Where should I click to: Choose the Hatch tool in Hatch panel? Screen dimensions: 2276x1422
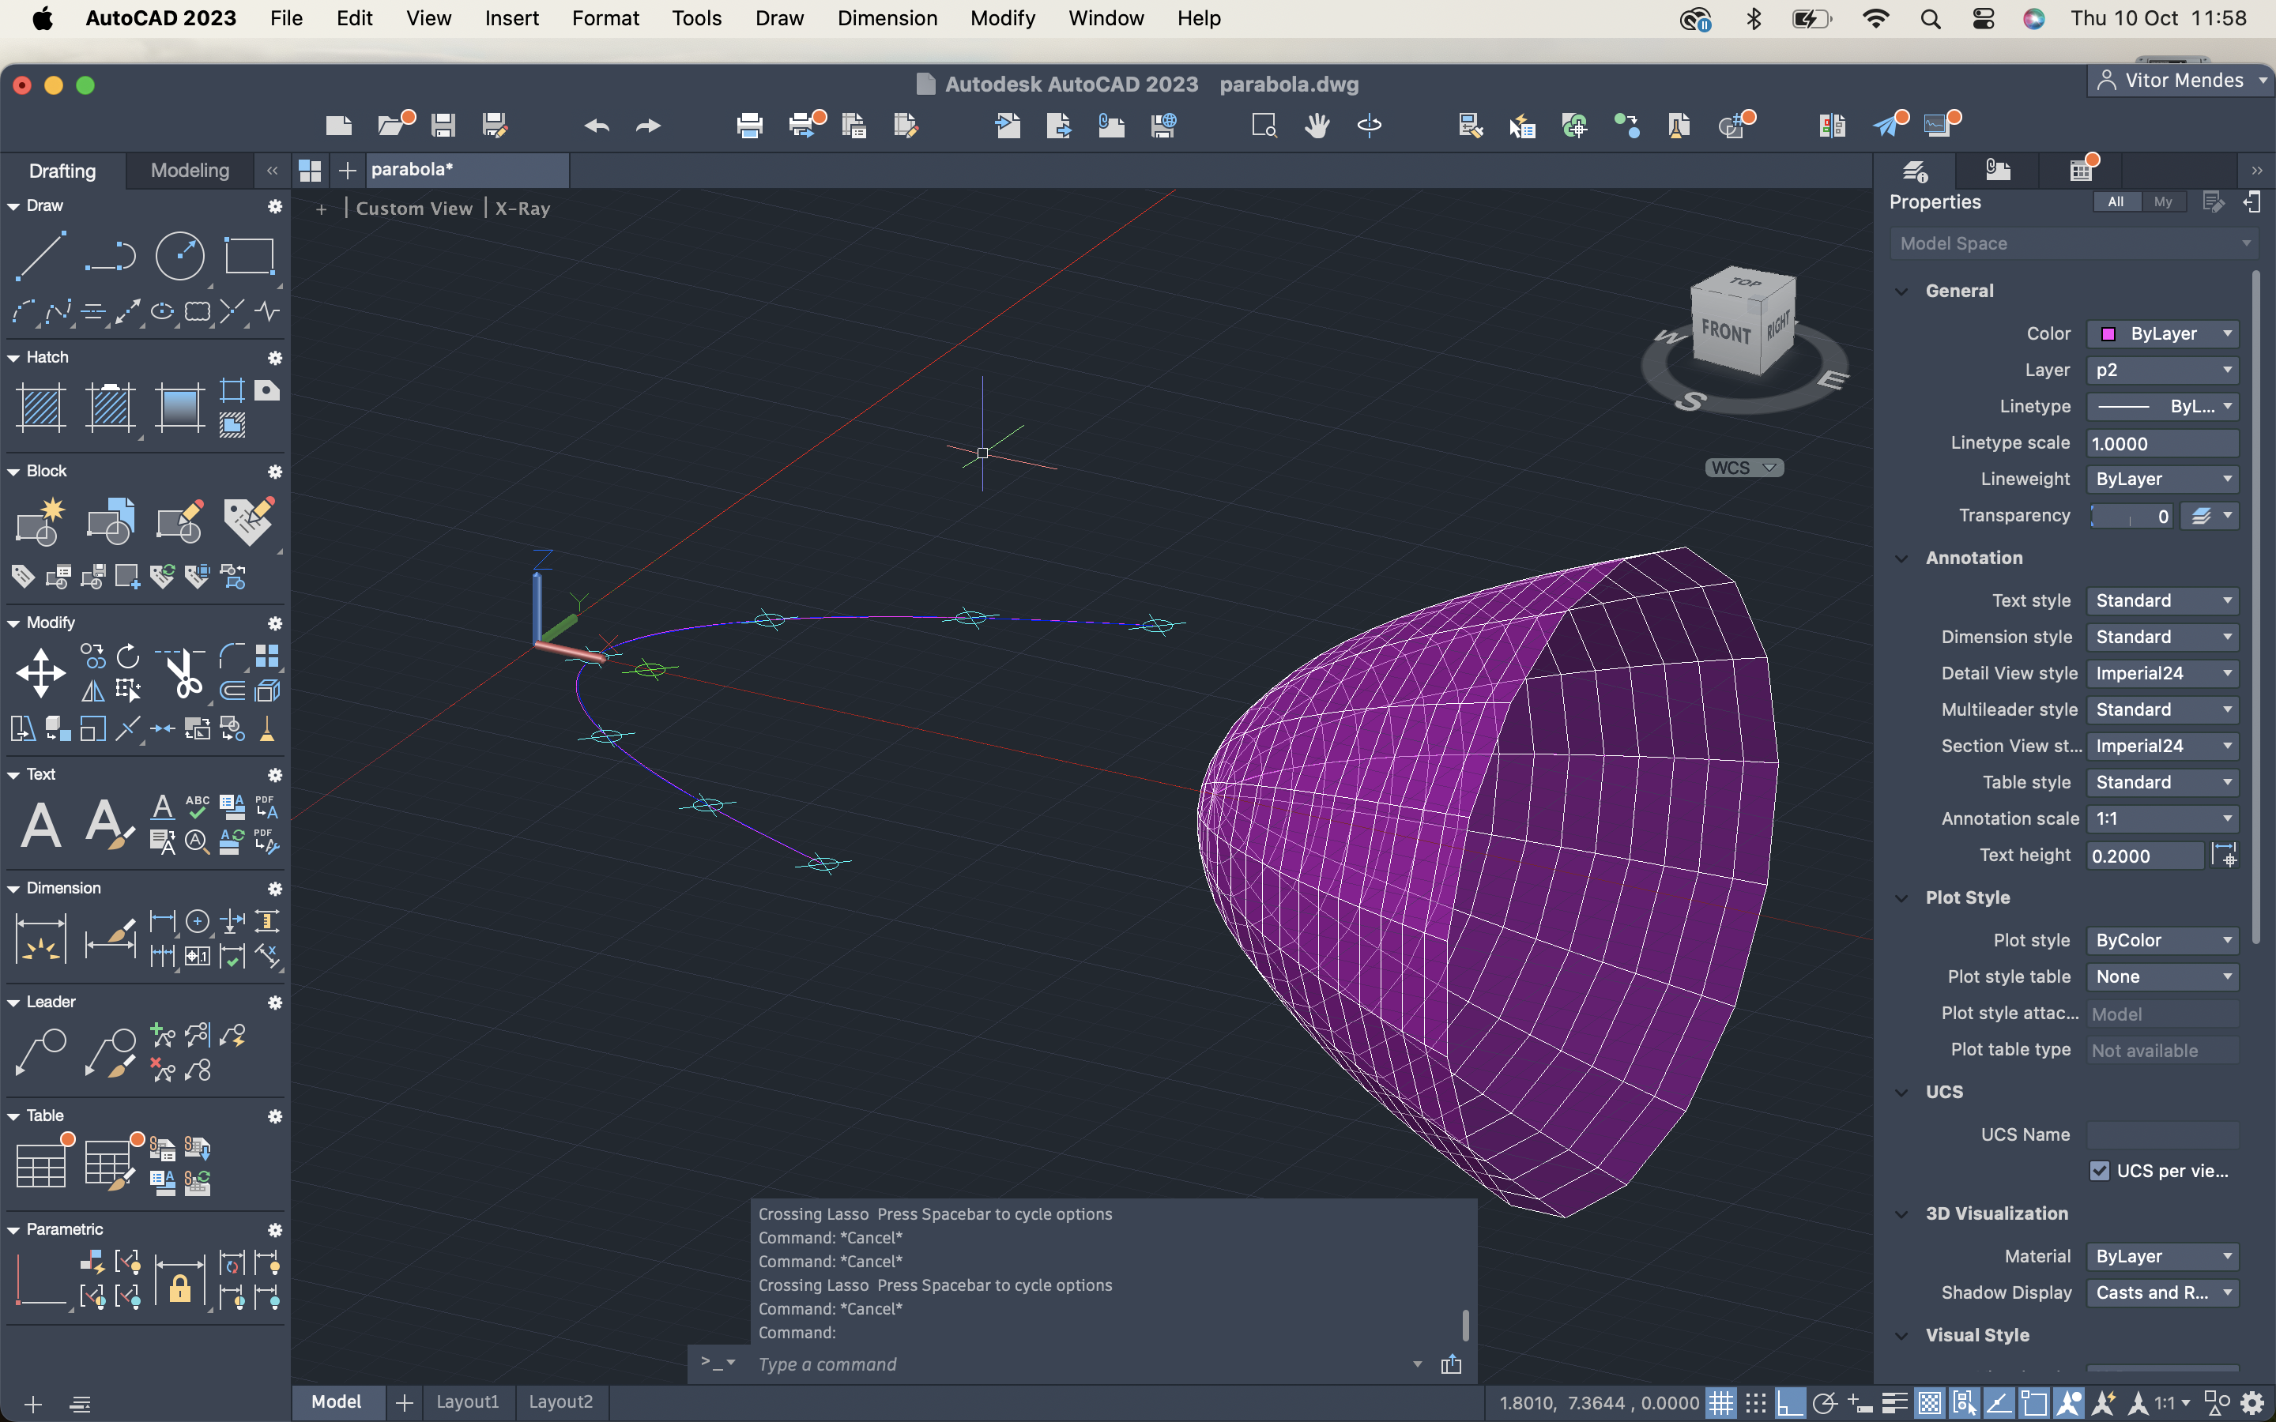click(40, 407)
